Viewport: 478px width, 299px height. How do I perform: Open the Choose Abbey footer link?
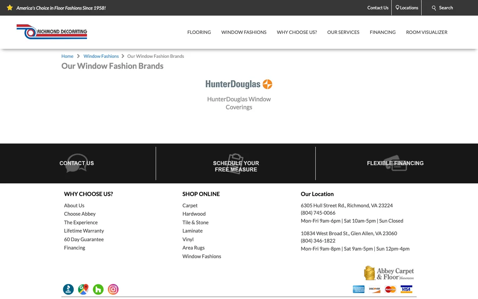[x=80, y=214]
